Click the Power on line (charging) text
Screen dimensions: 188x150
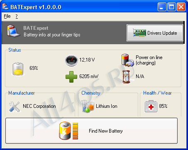coord(149,60)
